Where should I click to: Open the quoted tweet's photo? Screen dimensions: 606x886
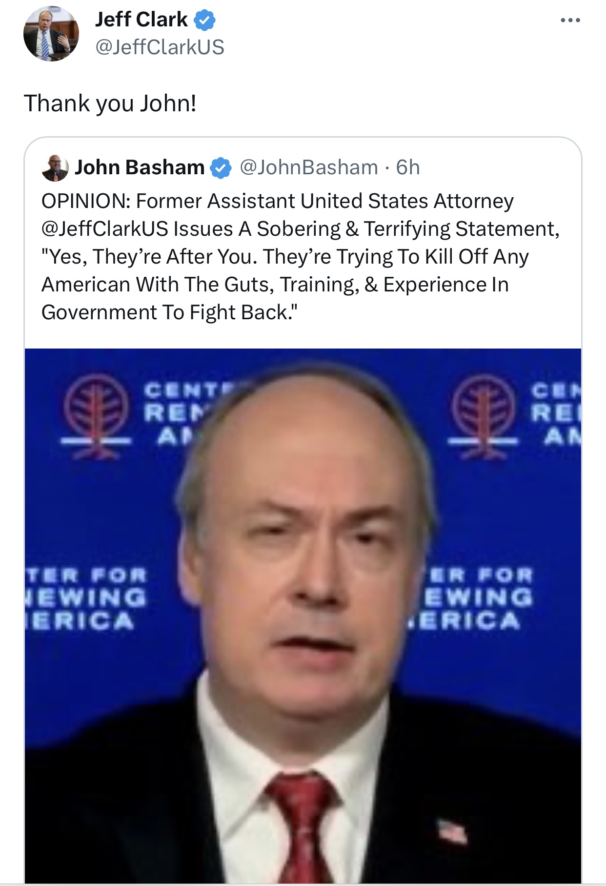coord(303,616)
